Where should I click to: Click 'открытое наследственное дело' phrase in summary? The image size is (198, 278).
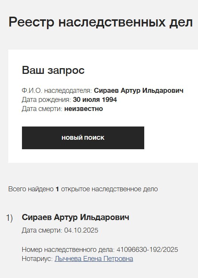click(x=109, y=189)
